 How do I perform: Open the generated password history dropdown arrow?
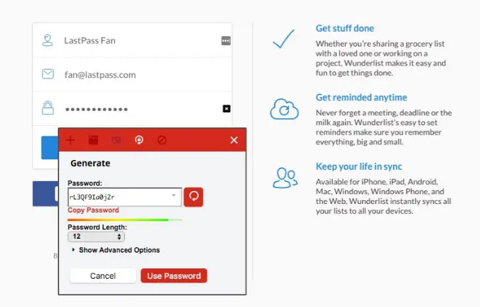coord(174,195)
